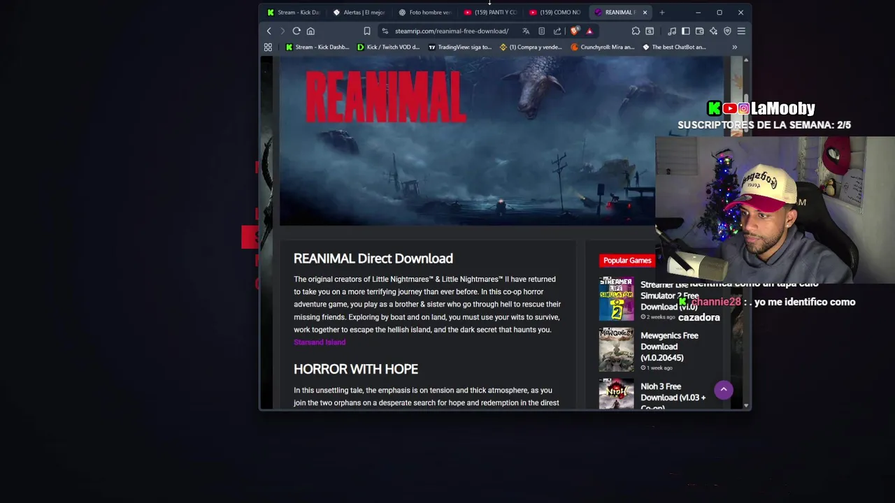
Task: Bookmark this page with the bookmark icon
Action: (x=366, y=31)
